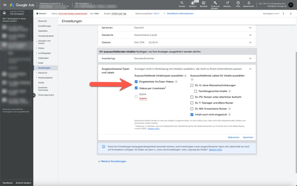Click the Google Ads logo

point(22,5)
